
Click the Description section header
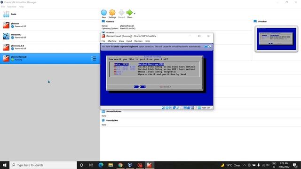(112, 120)
